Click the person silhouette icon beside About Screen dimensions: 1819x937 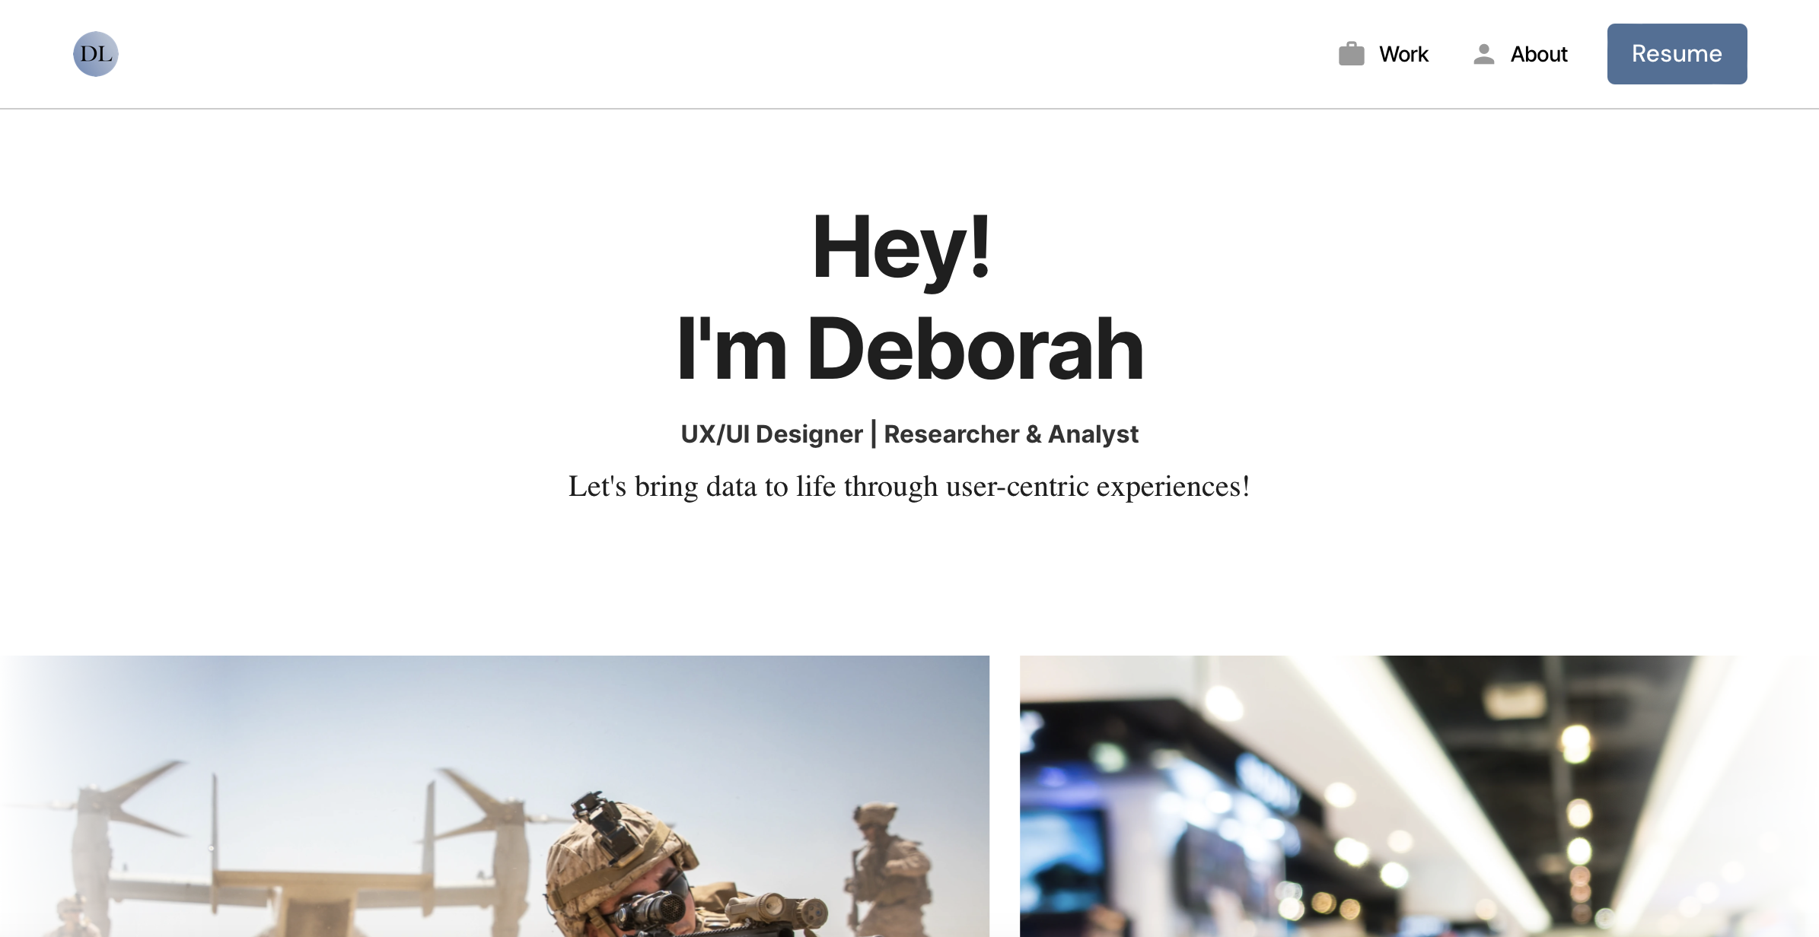[1483, 54]
